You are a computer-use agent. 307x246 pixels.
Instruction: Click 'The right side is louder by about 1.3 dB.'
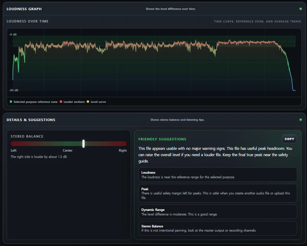[x=39, y=157]
